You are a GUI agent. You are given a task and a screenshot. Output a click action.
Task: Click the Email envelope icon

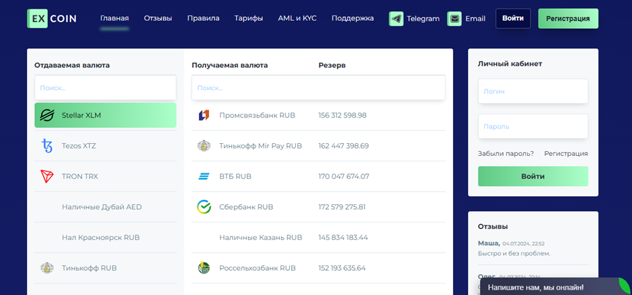[455, 19]
